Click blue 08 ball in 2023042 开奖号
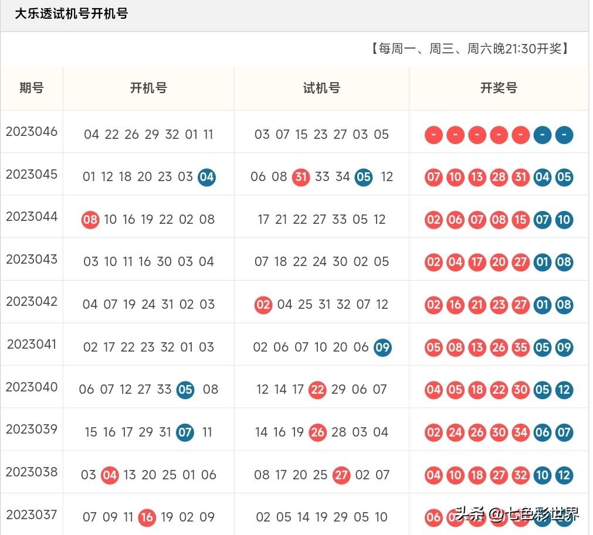Screen dimensions: 593x535 click(x=564, y=305)
